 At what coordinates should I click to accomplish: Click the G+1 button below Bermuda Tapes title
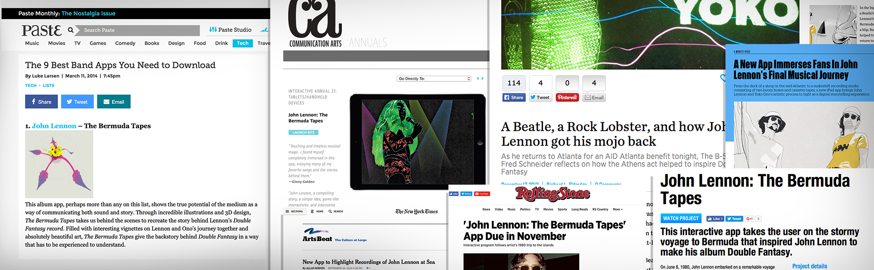point(749,219)
